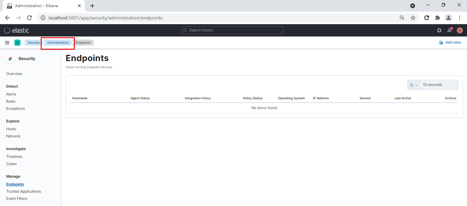The width and height of the screenshot is (467, 206).
Task: Open the Trusted Applications page
Action: coord(23,191)
